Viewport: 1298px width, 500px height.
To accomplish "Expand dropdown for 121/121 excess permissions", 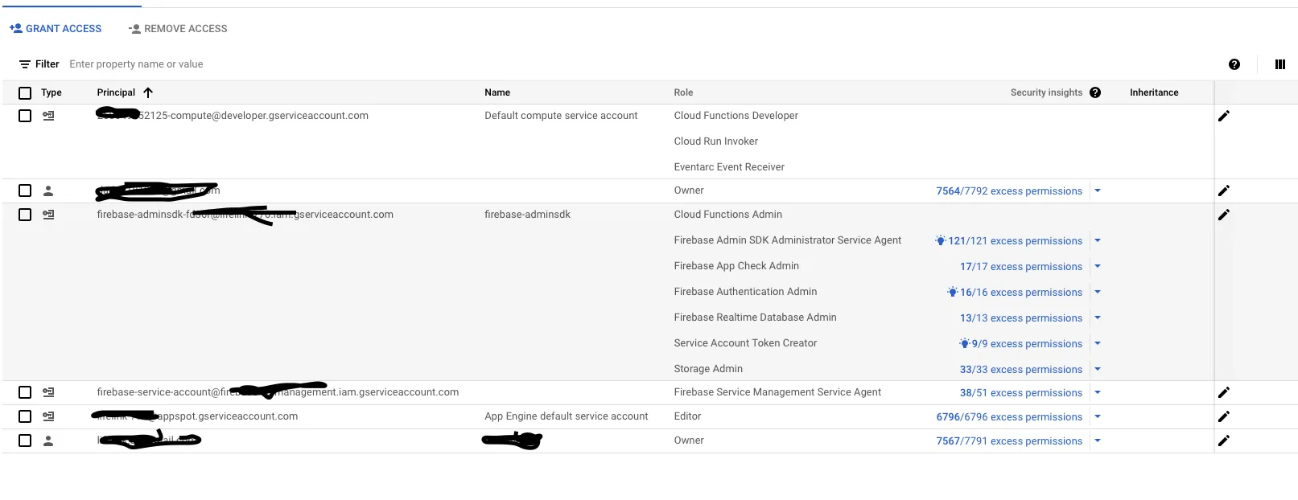I will 1098,240.
